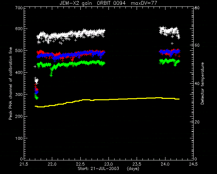Click the 80 tick label on right axis
This screenshot has height=174, width=217.
pos(197,8)
